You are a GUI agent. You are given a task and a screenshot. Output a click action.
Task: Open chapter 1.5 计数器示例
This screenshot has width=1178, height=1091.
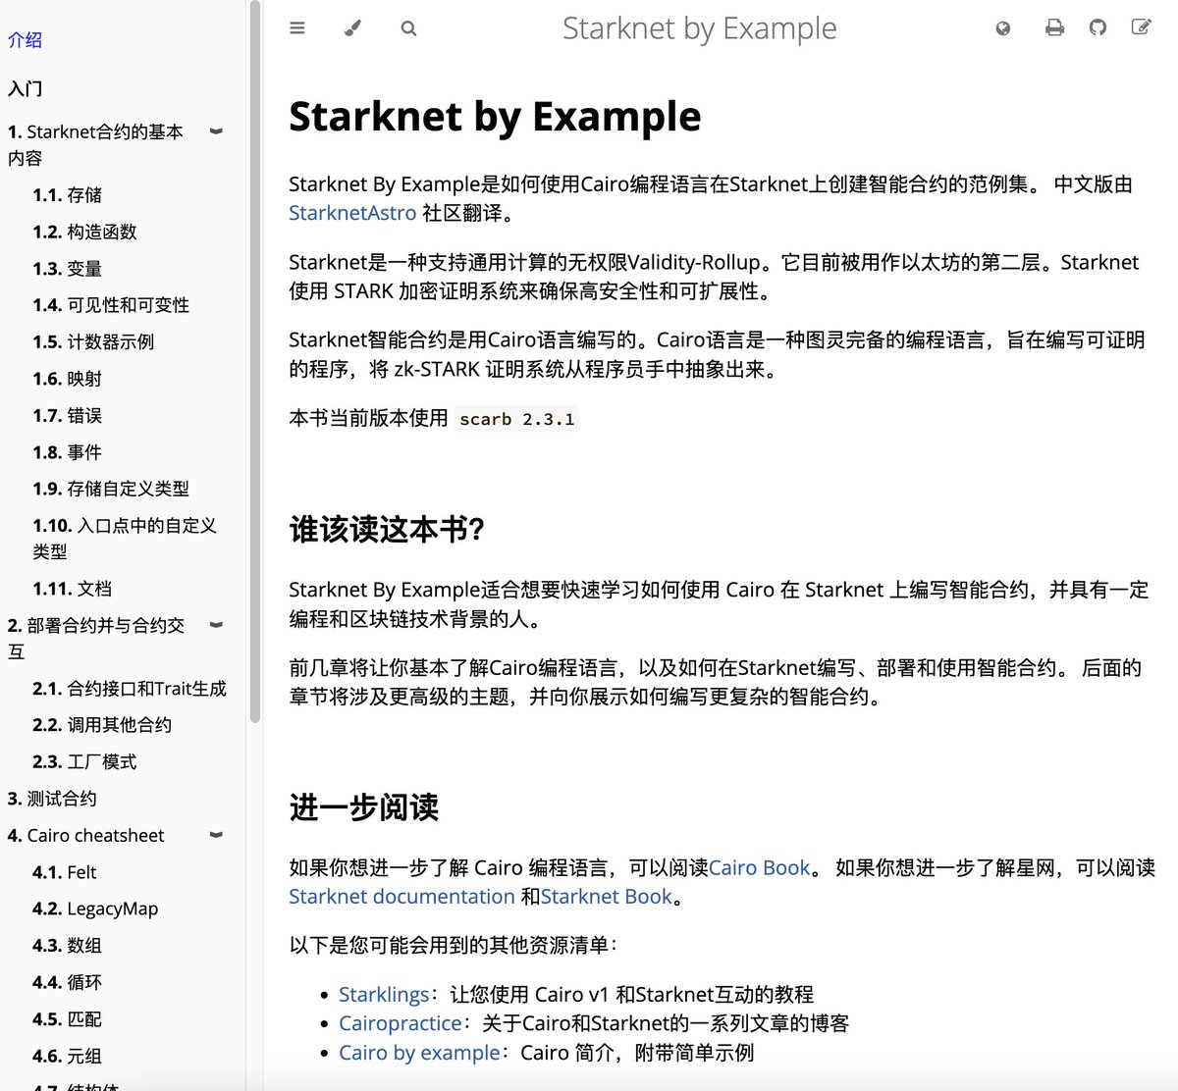click(93, 341)
